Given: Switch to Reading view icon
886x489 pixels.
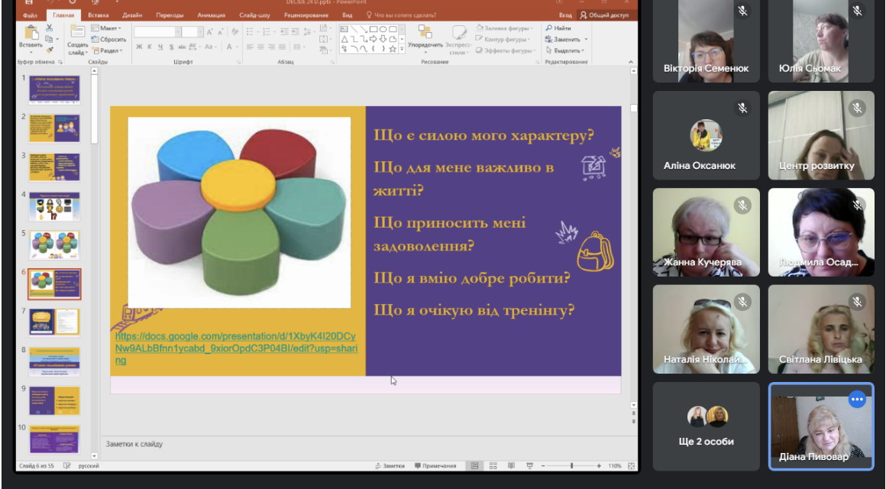Looking at the screenshot, I should pyautogui.click(x=512, y=466).
